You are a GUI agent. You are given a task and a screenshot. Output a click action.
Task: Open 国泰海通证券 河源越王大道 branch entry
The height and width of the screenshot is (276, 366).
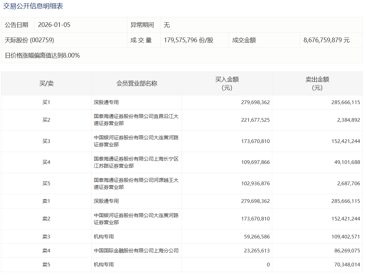coord(136,184)
